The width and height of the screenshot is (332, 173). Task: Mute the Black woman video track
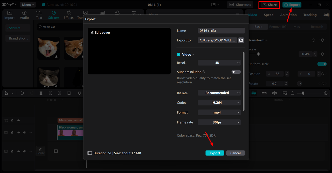[x=25, y=132]
